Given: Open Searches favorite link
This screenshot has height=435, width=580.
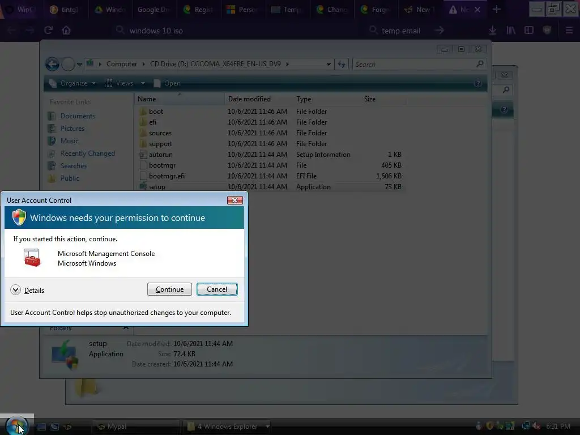Looking at the screenshot, I should (x=67, y=166).
